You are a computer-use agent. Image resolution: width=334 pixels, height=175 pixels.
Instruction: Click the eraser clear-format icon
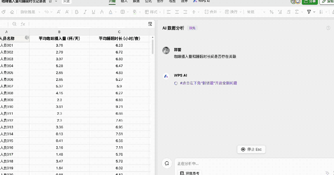point(12,12)
